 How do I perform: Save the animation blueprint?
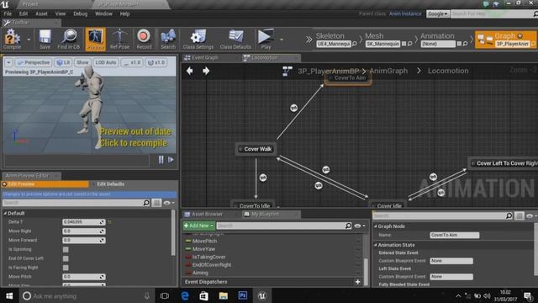(45, 39)
